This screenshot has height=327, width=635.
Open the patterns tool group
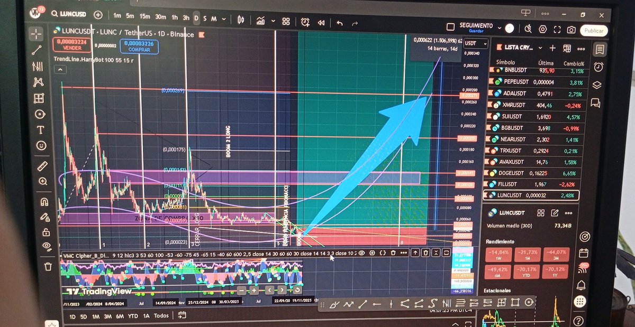coord(38,82)
